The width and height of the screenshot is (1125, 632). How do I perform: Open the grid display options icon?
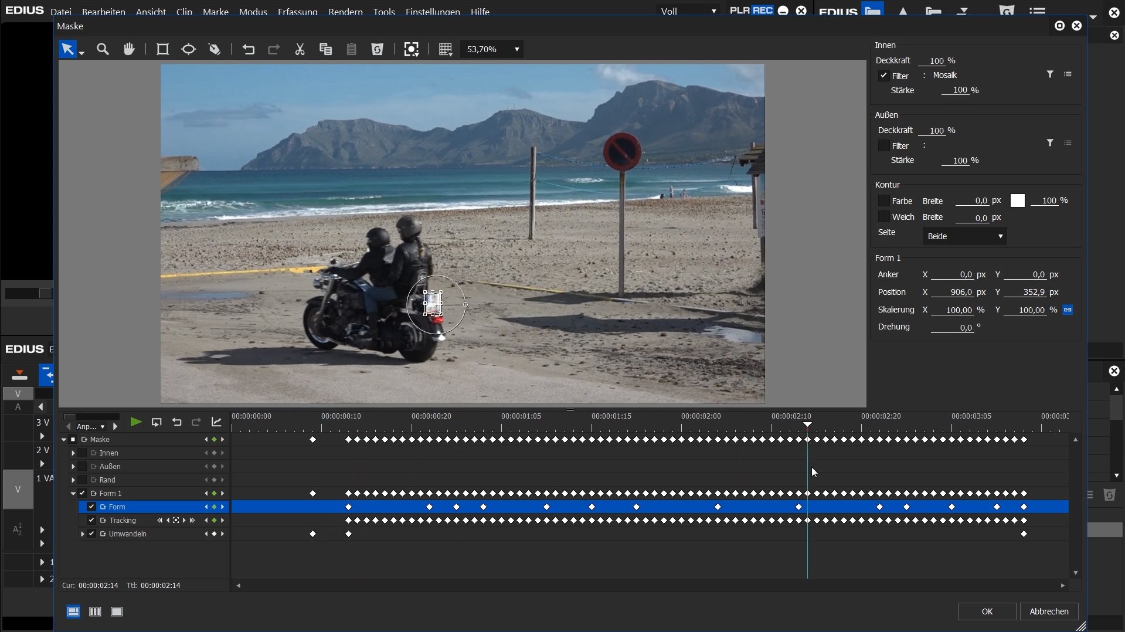[x=446, y=49]
